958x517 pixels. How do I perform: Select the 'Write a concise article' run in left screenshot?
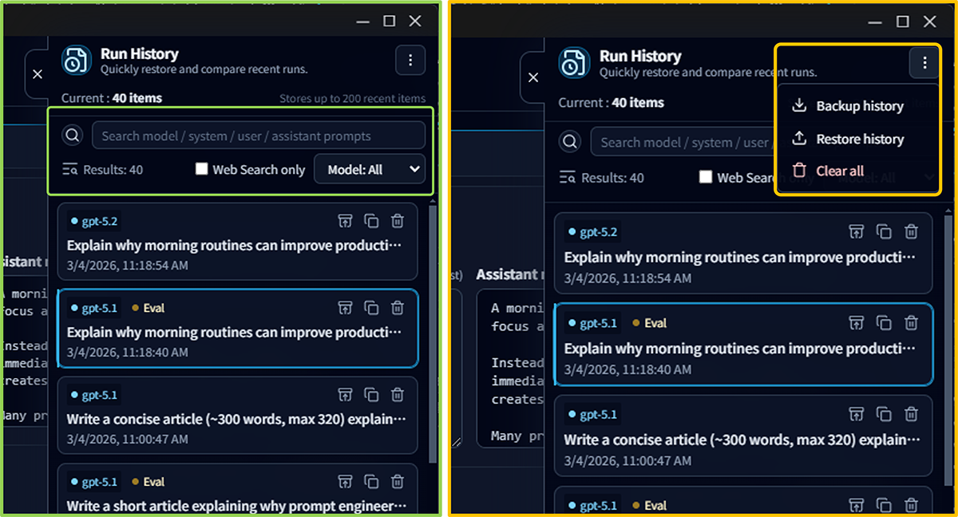236,418
